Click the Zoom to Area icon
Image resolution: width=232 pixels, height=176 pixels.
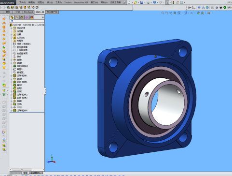tap(167, 13)
